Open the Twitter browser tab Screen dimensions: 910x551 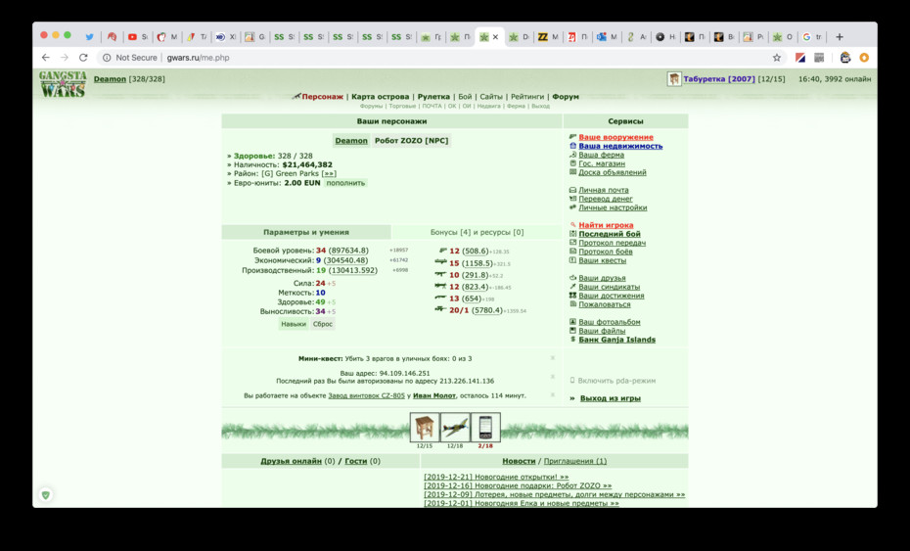89,36
